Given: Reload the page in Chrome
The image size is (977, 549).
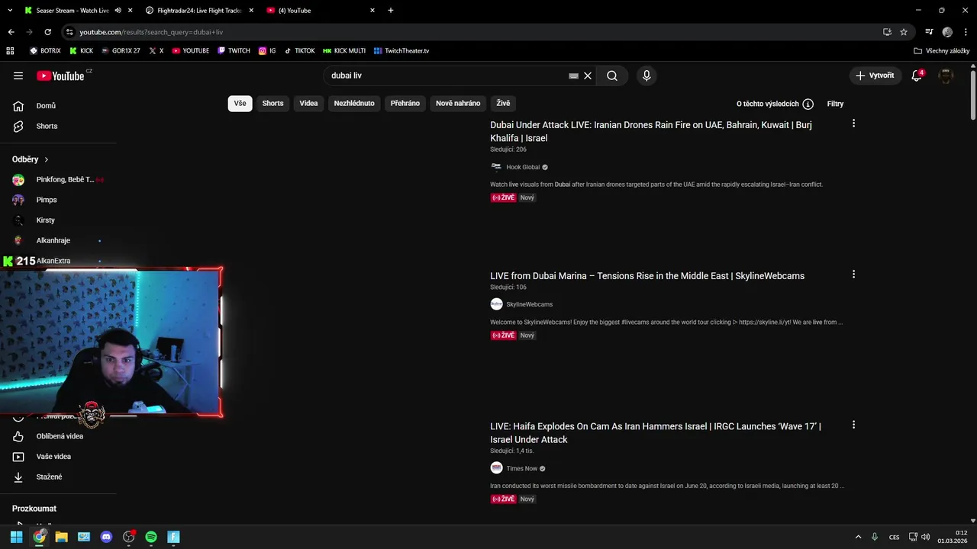Looking at the screenshot, I should [x=47, y=32].
